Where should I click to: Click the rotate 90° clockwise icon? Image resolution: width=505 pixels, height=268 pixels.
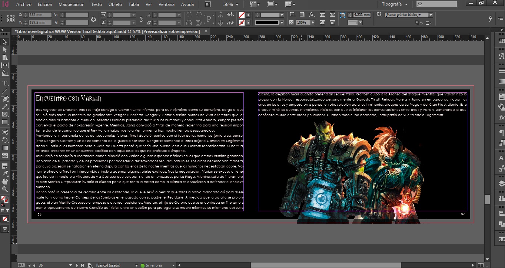(x=189, y=15)
